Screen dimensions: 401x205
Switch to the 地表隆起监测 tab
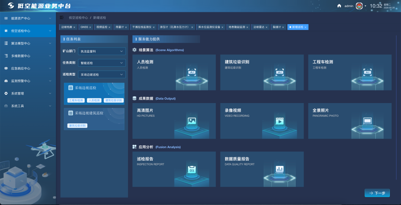point(239,27)
